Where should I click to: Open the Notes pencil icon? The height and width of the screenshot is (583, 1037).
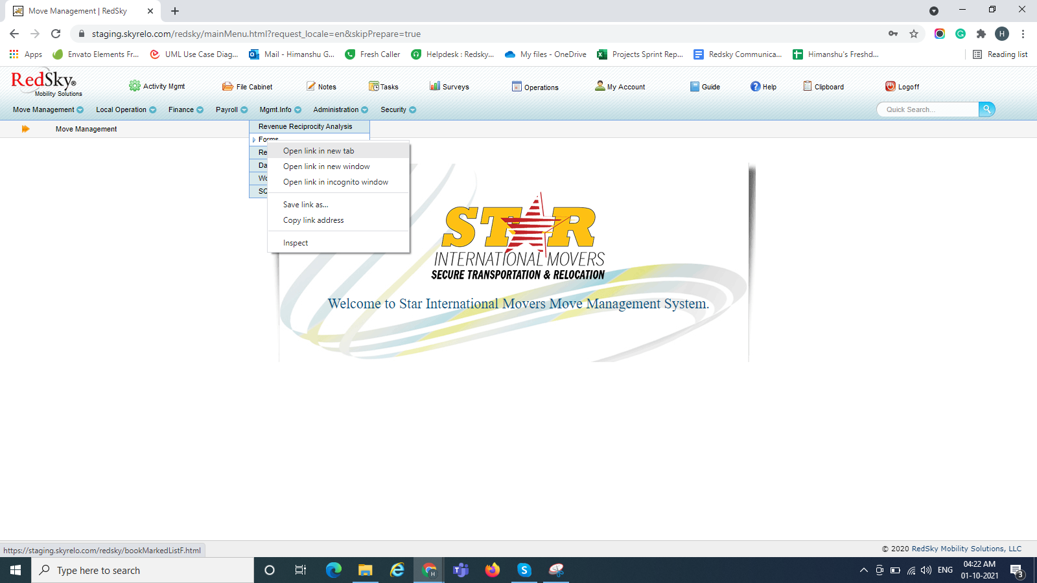tap(311, 86)
